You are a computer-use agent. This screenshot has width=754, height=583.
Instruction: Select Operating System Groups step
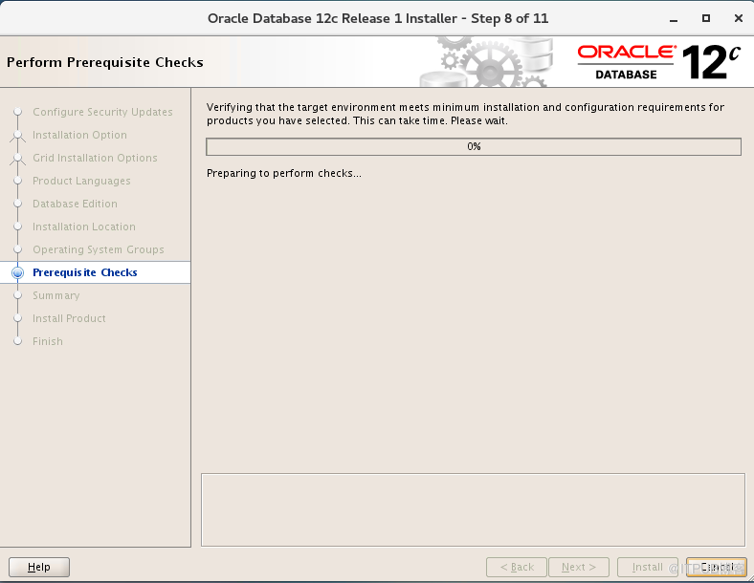coord(99,249)
